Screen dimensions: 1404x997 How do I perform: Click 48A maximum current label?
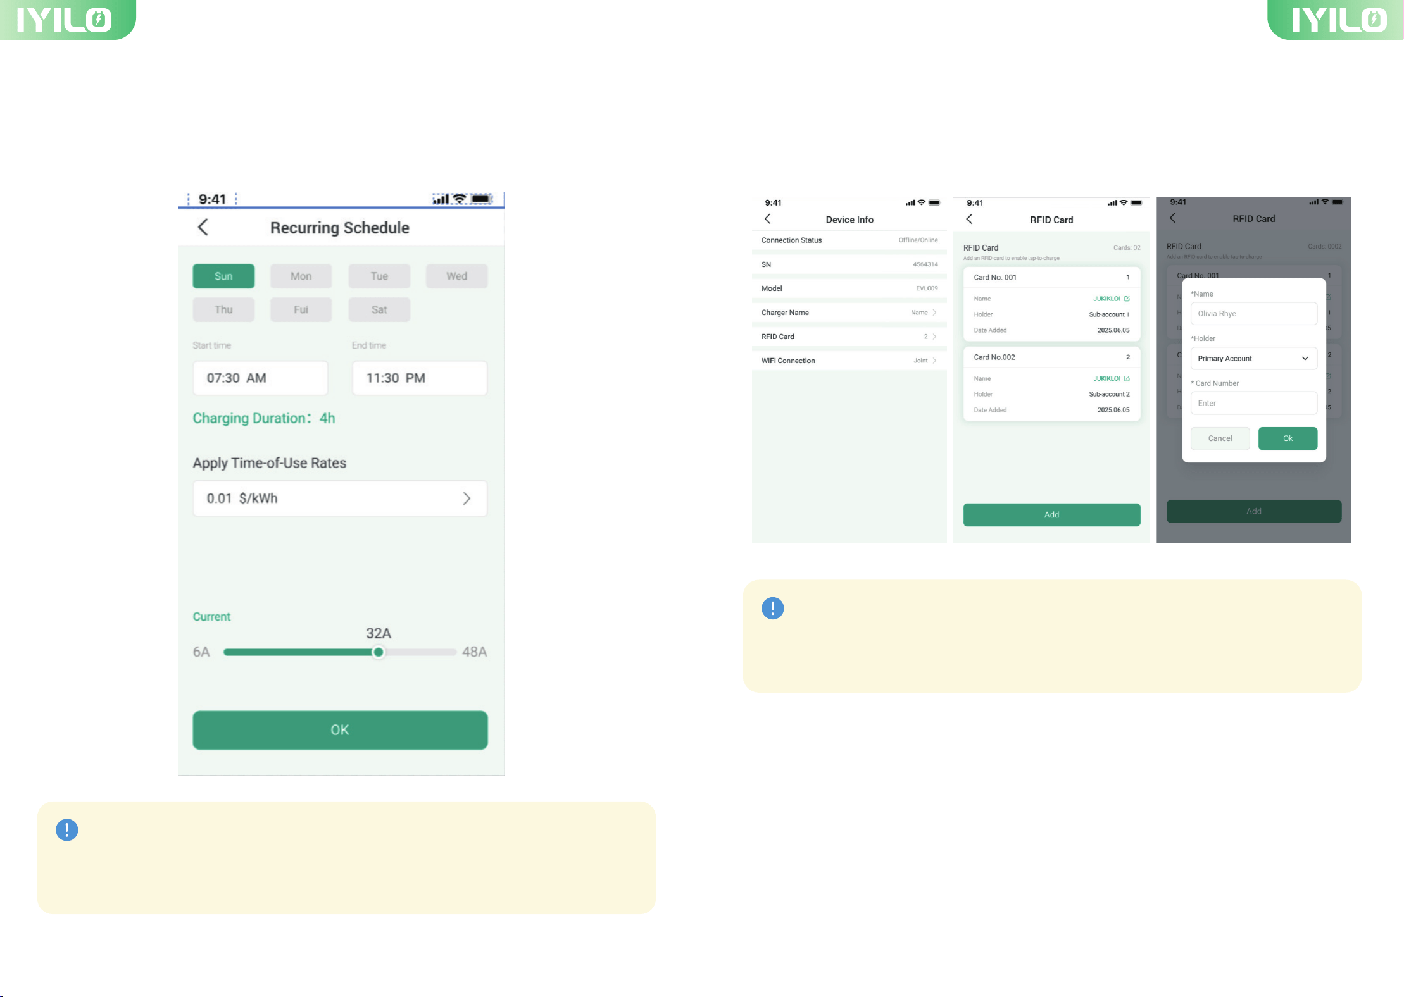[474, 652]
